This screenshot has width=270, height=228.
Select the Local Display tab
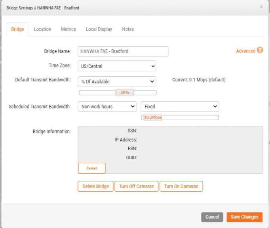(99, 29)
